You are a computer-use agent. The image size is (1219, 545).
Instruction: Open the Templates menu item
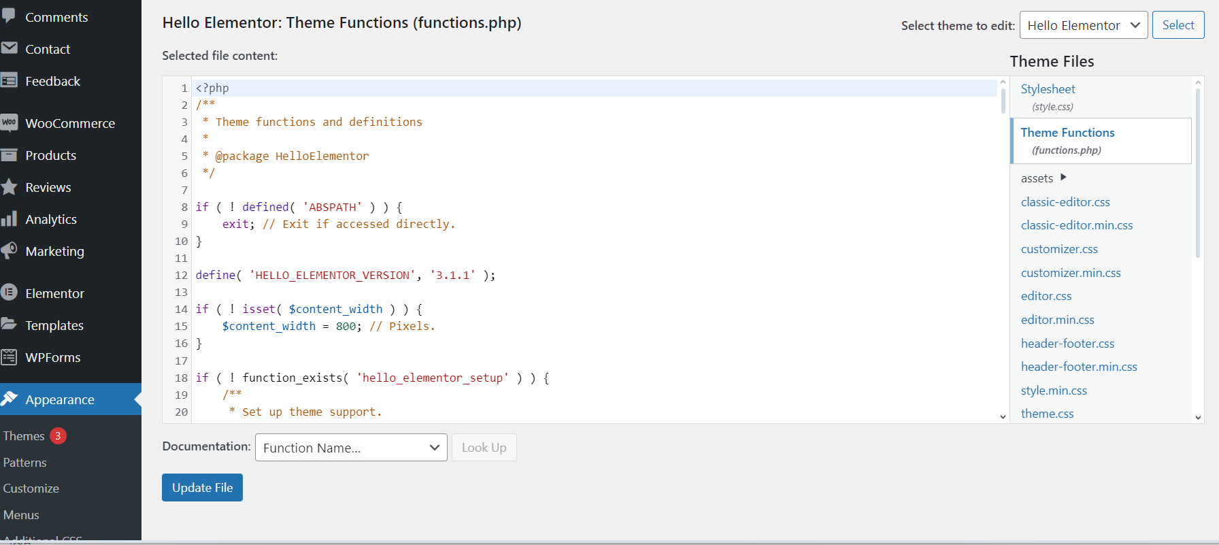[54, 325]
